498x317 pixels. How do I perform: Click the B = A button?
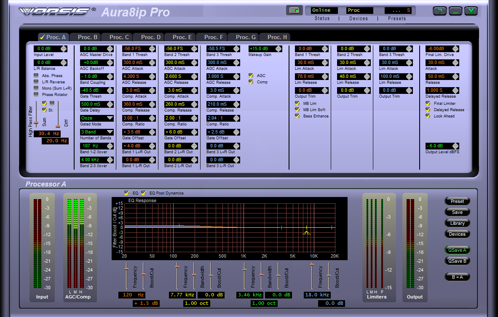click(457, 277)
